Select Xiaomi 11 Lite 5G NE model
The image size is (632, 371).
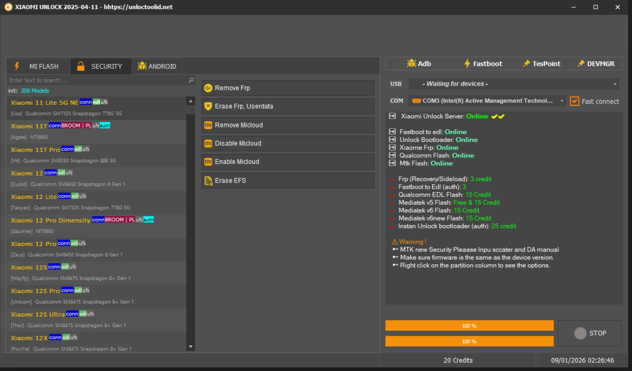pyautogui.click(x=96, y=108)
